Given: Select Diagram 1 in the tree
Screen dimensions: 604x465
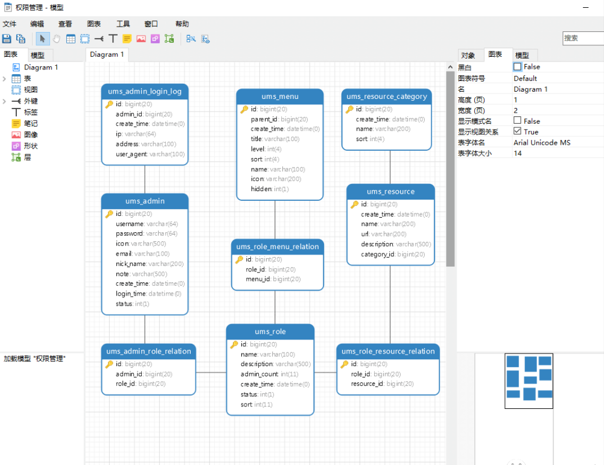Looking at the screenshot, I should coord(41,68).
